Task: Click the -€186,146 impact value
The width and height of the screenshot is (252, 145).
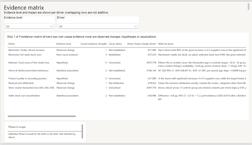Action: coord(151,70)
